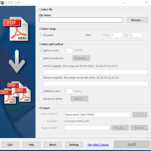The width and height of the screenshot is (151, 151).
Task: Click the A-PDF Split title bar icon
Action: tap(2, 3)
